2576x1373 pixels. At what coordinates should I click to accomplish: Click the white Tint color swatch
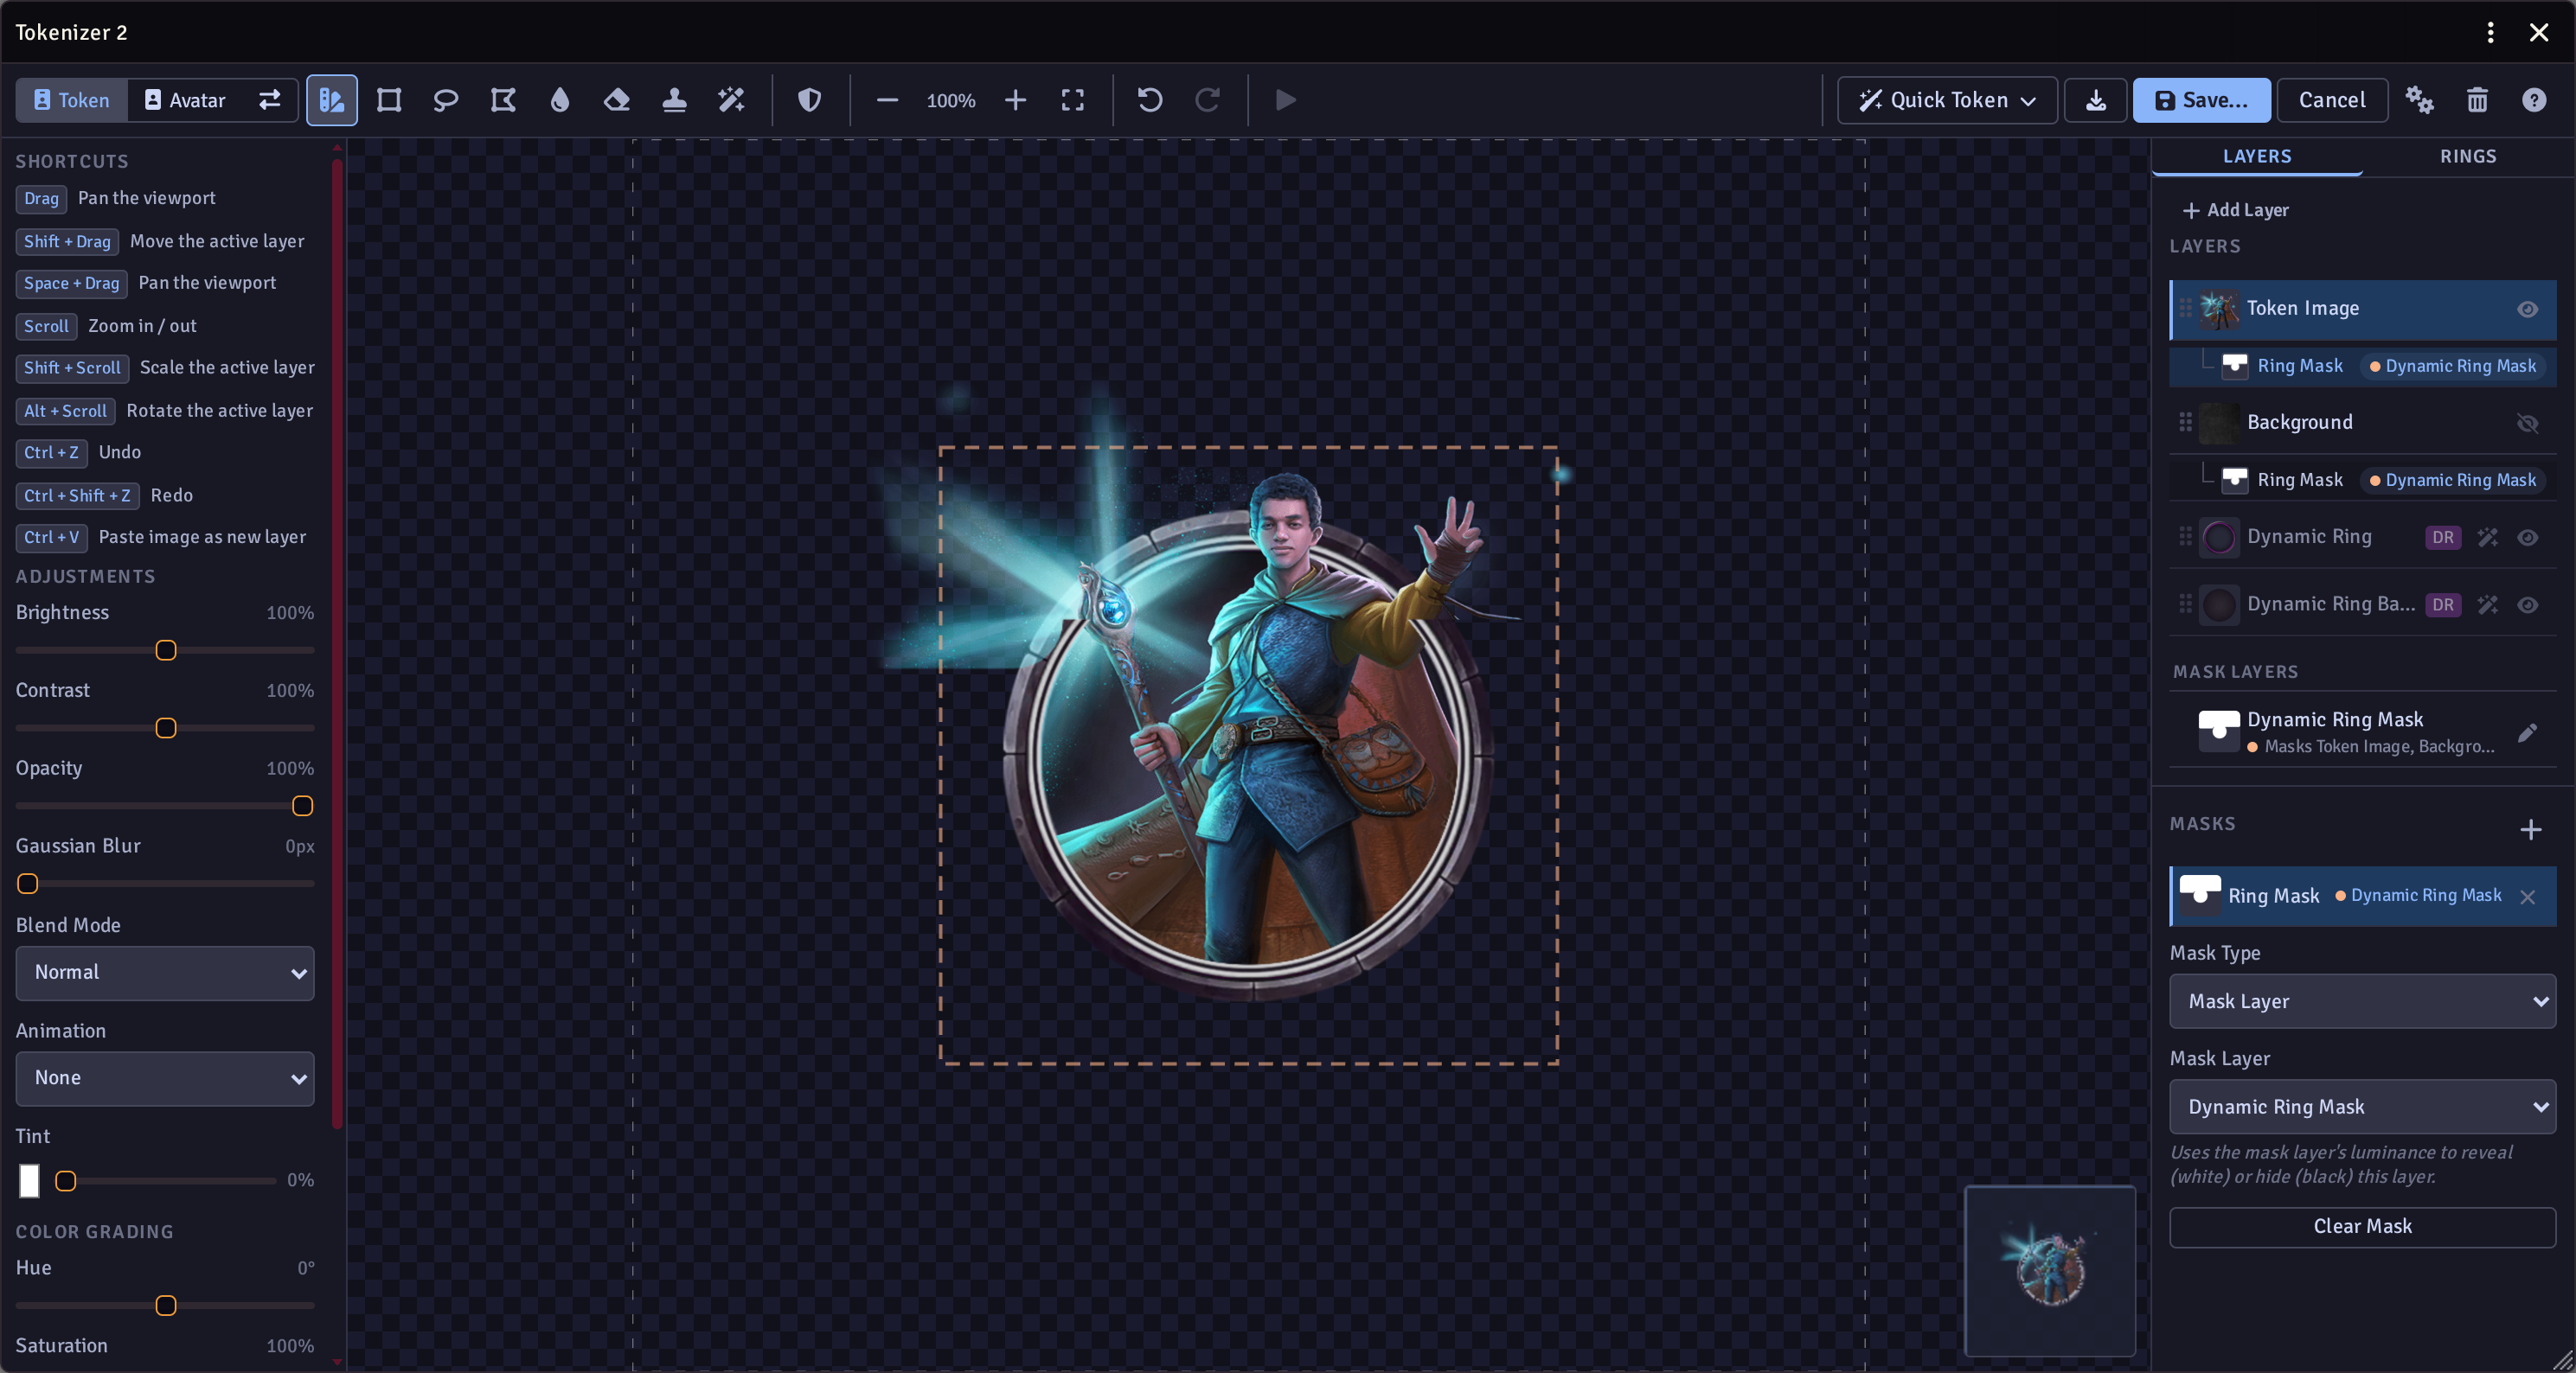(29, 1180)
